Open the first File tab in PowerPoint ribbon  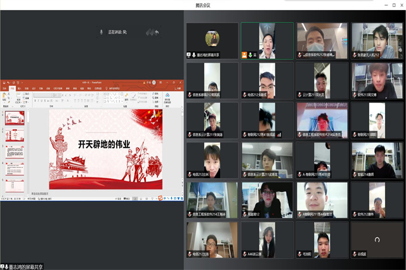tap(4, 87)
